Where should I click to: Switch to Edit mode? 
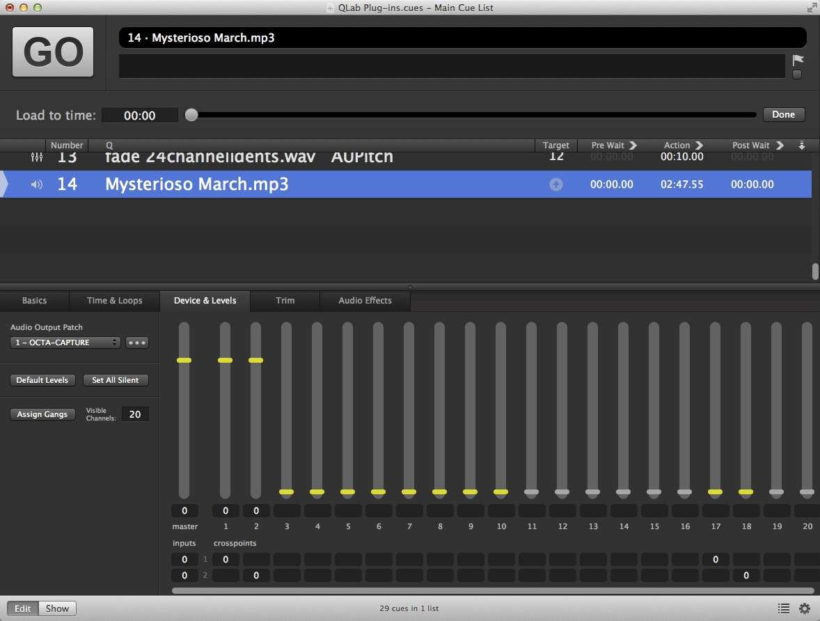[x=23, y=608]
